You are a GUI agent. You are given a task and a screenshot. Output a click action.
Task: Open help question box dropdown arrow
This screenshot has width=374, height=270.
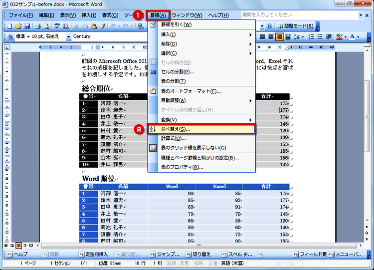click(361, 15)
